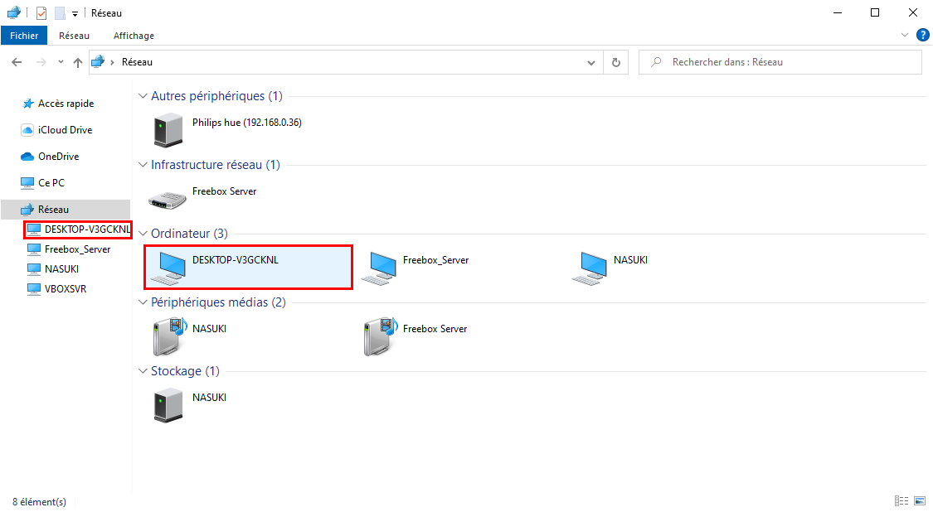Go up one folder level
Screen dimensions: 933x512
78,62
